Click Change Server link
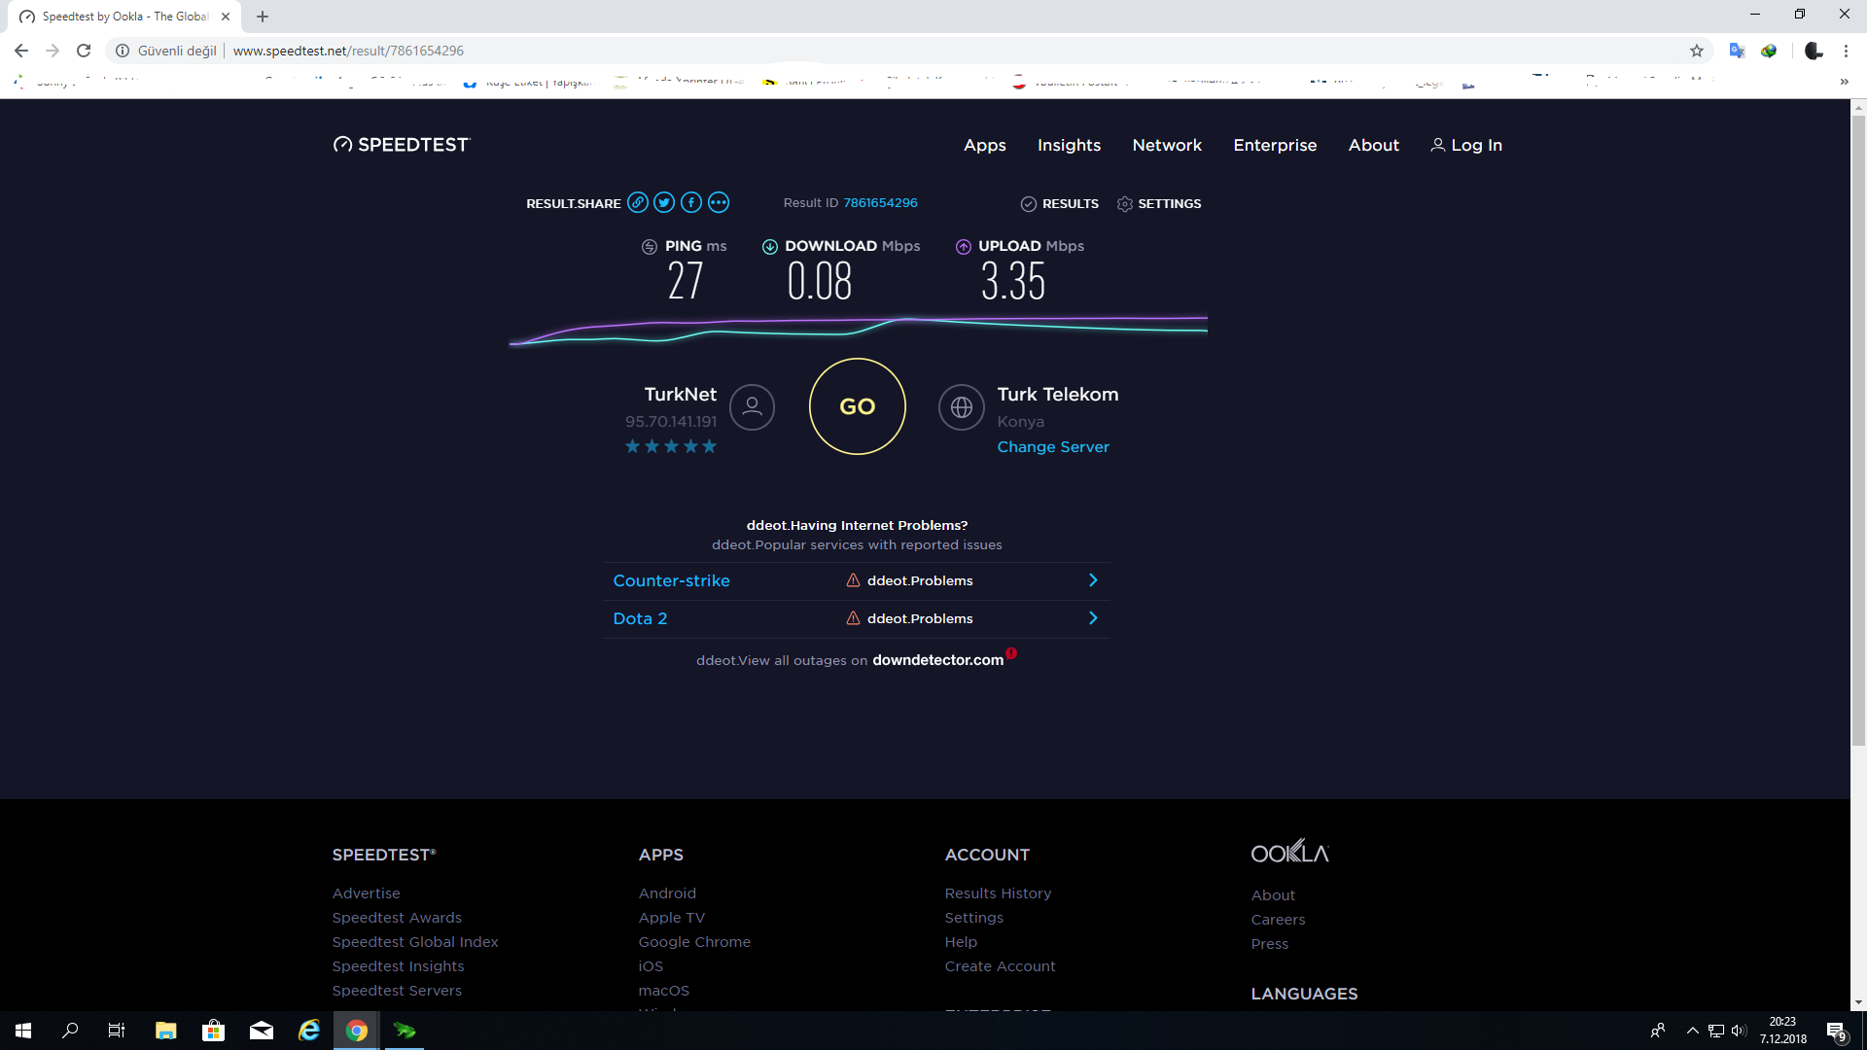This screenshot has width=1867, height=1050. click(1053, 447)
